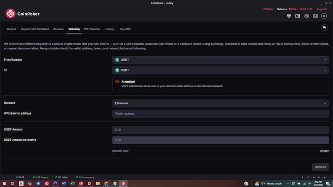Click the Players count icon
Image resolution: width=333 pixels, height=187 pixels.
(34, 177)
